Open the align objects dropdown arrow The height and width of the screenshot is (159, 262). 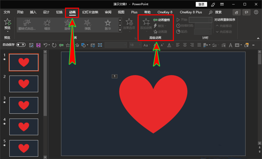[x=210, y=45]
